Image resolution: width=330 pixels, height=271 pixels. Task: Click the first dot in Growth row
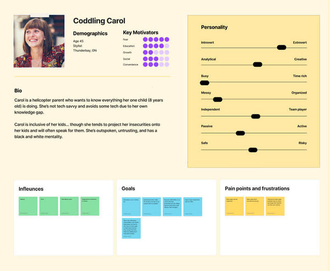145,52
